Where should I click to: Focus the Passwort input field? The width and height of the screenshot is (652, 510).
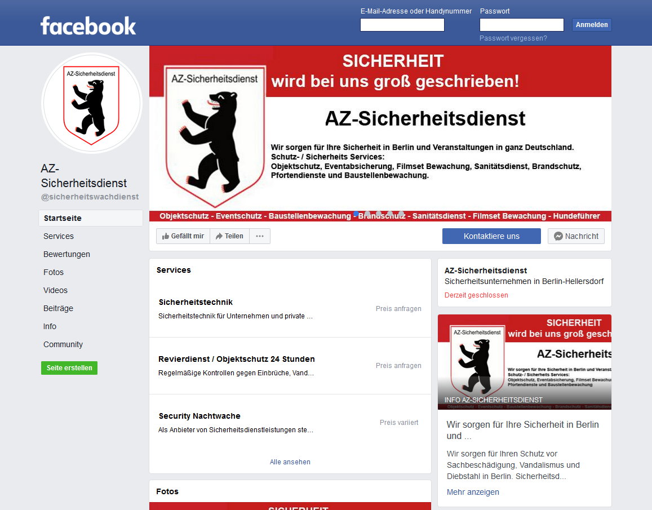coord(521,25)
